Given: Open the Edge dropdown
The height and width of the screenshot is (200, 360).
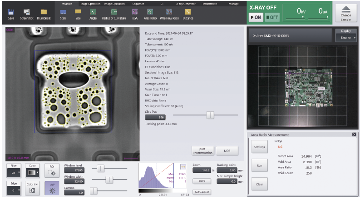Looking at the screenshot, I should click(14, 190).
